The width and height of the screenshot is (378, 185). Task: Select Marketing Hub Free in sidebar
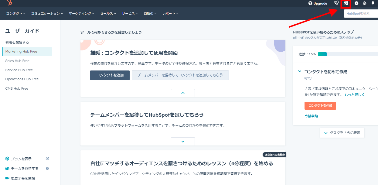click(27, 52)
